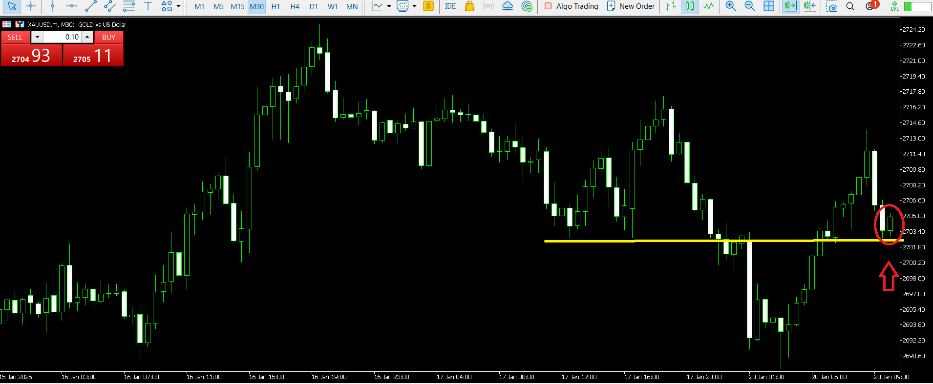Switch chart to bar chart display
This screenshot has height=384, width=933.
point(671,6)
